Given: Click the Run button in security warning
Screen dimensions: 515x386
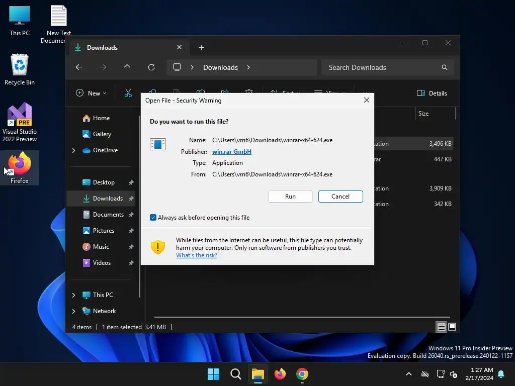Looking at the screenshot, I should coord(290,197).
